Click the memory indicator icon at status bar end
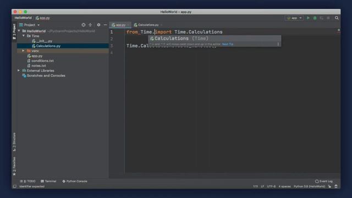 (x=336, y=186)
